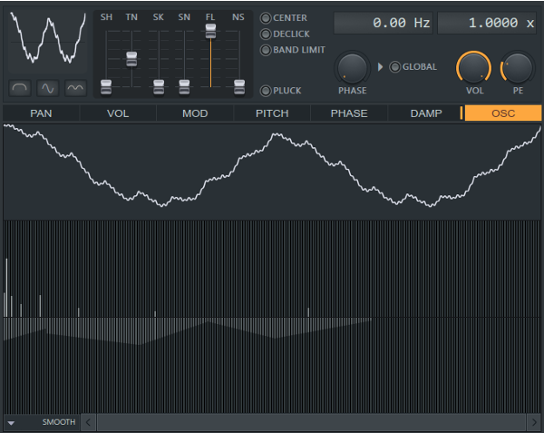Switch to the DAMP tab

coord(426,113)
